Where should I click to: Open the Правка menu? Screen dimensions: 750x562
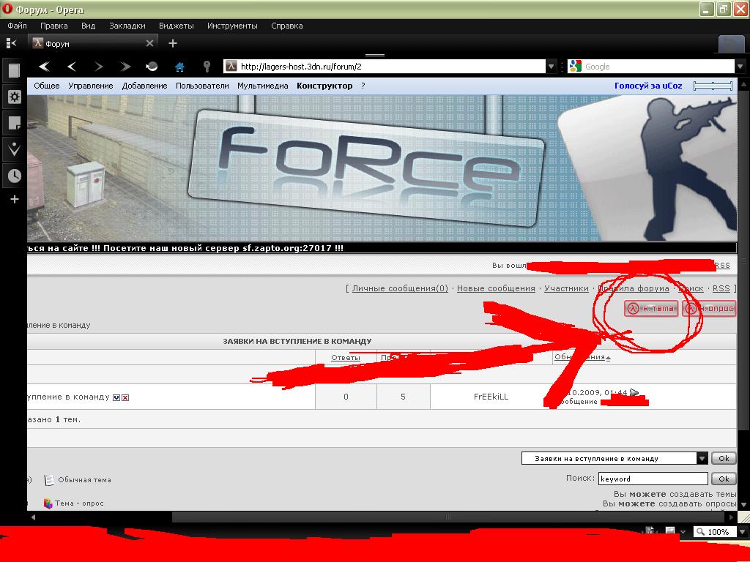coord(53,26)
